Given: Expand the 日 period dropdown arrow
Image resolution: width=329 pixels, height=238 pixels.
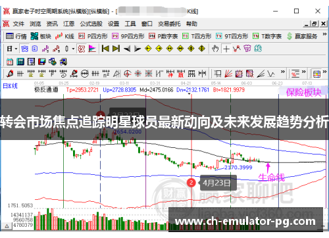Looking at the screenshot, I should click(x=16, y=49).
